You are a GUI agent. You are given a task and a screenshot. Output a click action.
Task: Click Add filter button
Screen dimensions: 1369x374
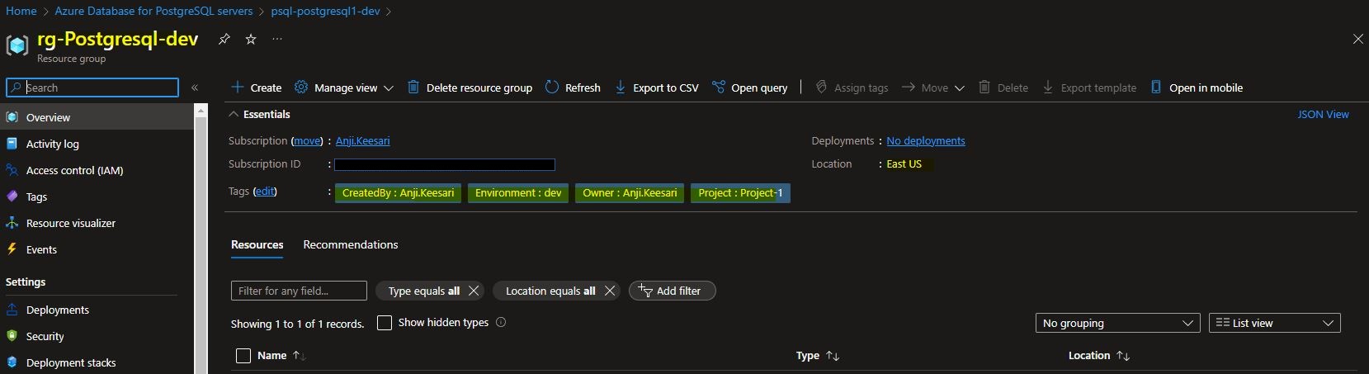tap(672, 291)
